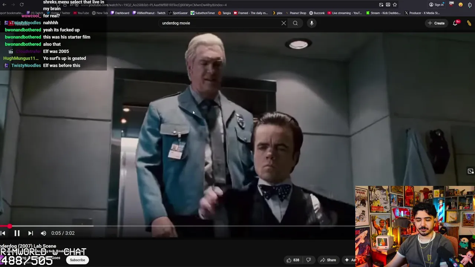
Task: Click the video time display 0:05 / 3:02
Action: pyautogui.click(x=63, y=233)
